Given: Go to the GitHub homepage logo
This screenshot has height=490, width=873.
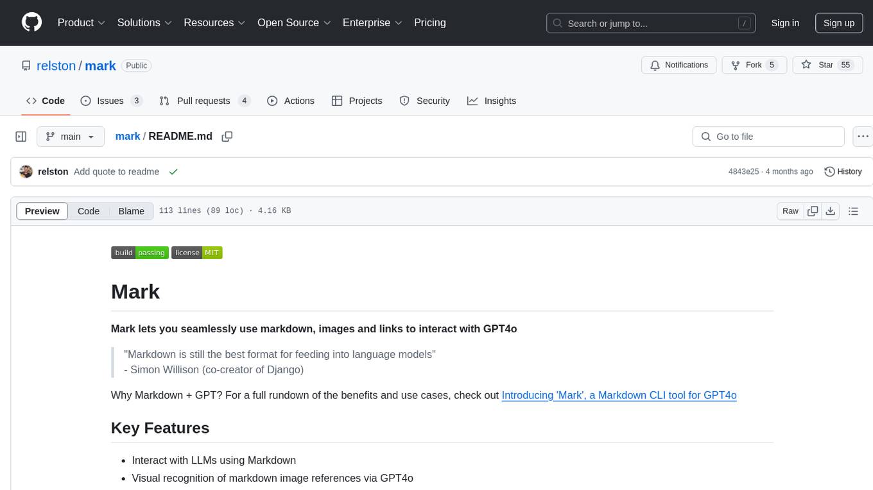Looking at the screenshot, I should click(x=31, y=22).
